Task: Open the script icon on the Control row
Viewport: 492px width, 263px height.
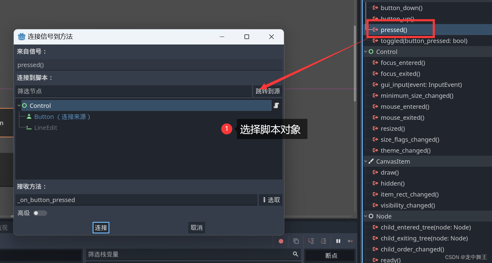Action: 276,105
